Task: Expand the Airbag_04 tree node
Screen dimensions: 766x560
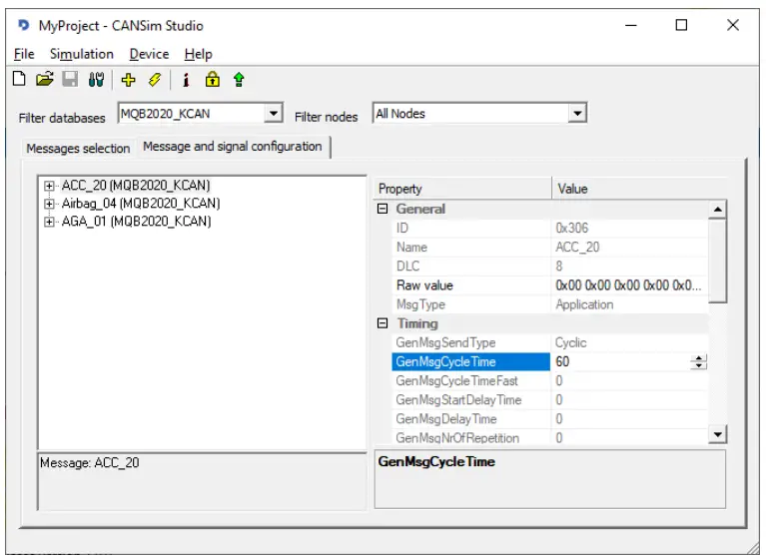Action: coord(50,204)
